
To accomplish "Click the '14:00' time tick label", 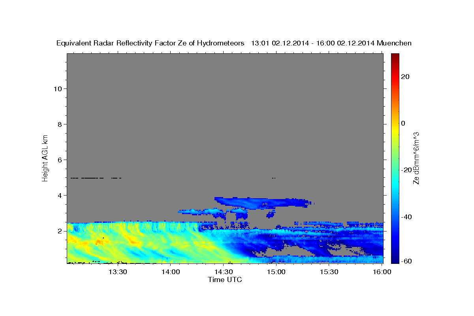I will [170, 272].
